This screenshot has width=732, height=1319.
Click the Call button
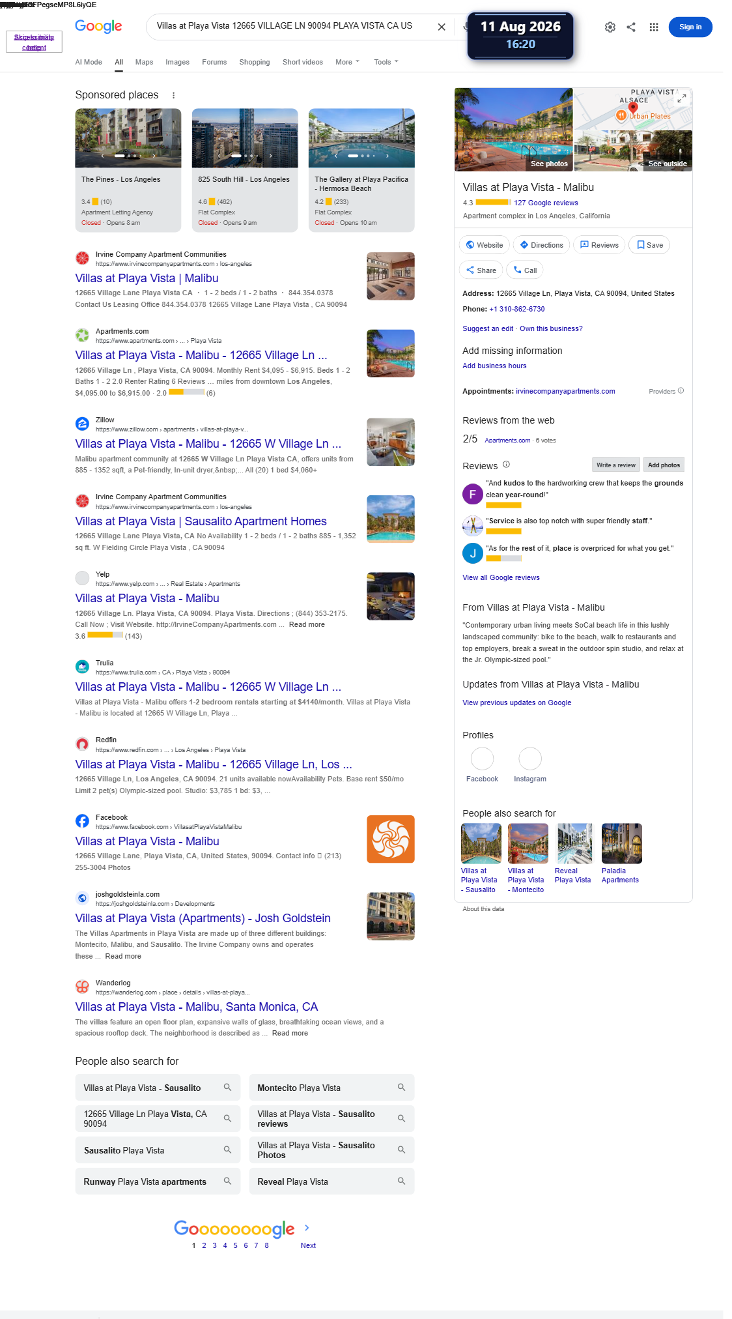coord(525,270)
